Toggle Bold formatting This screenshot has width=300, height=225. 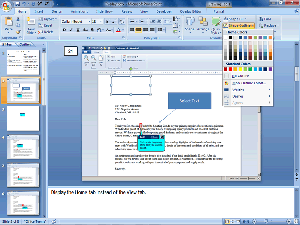tap(64, 30)
